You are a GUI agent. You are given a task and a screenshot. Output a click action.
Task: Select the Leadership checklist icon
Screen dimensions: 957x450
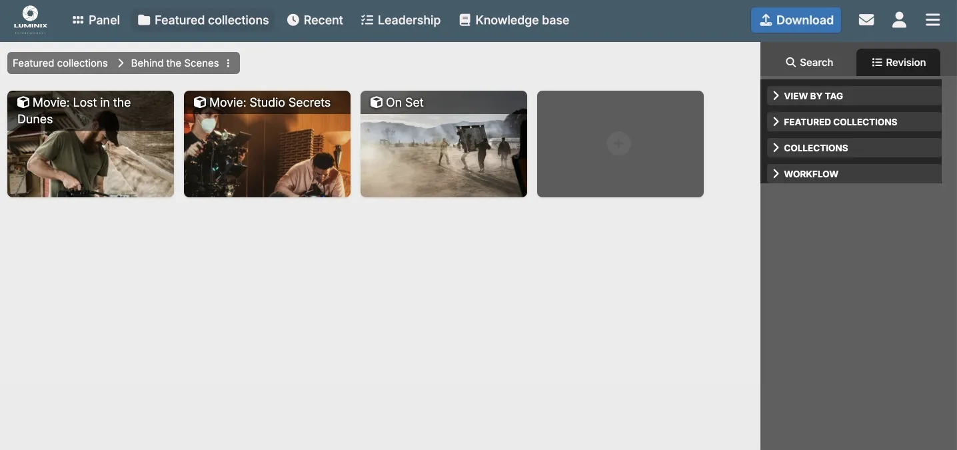[367, 20]
